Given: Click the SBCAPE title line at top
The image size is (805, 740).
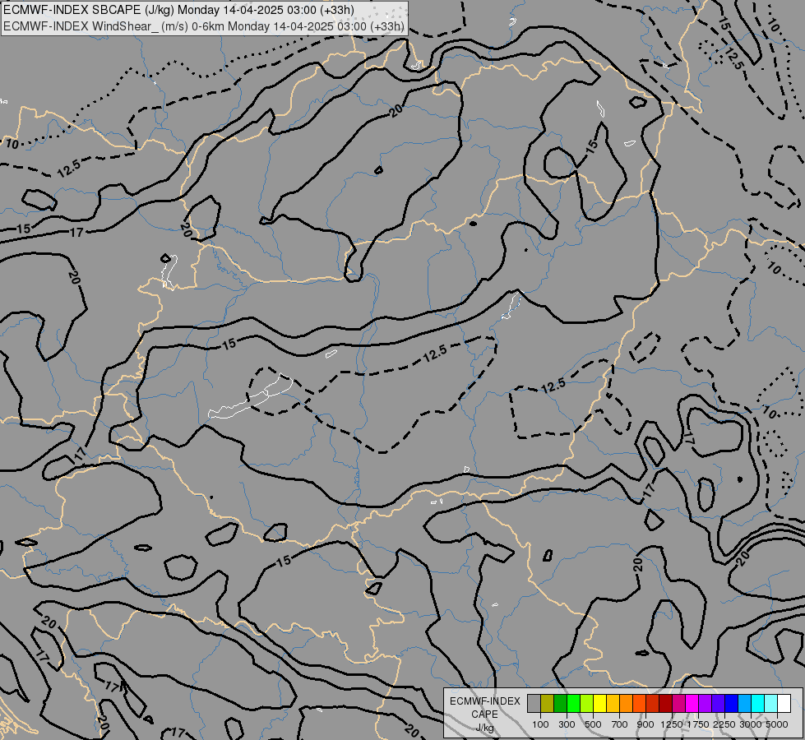Looking at the screenshot, I should (178, 10).
